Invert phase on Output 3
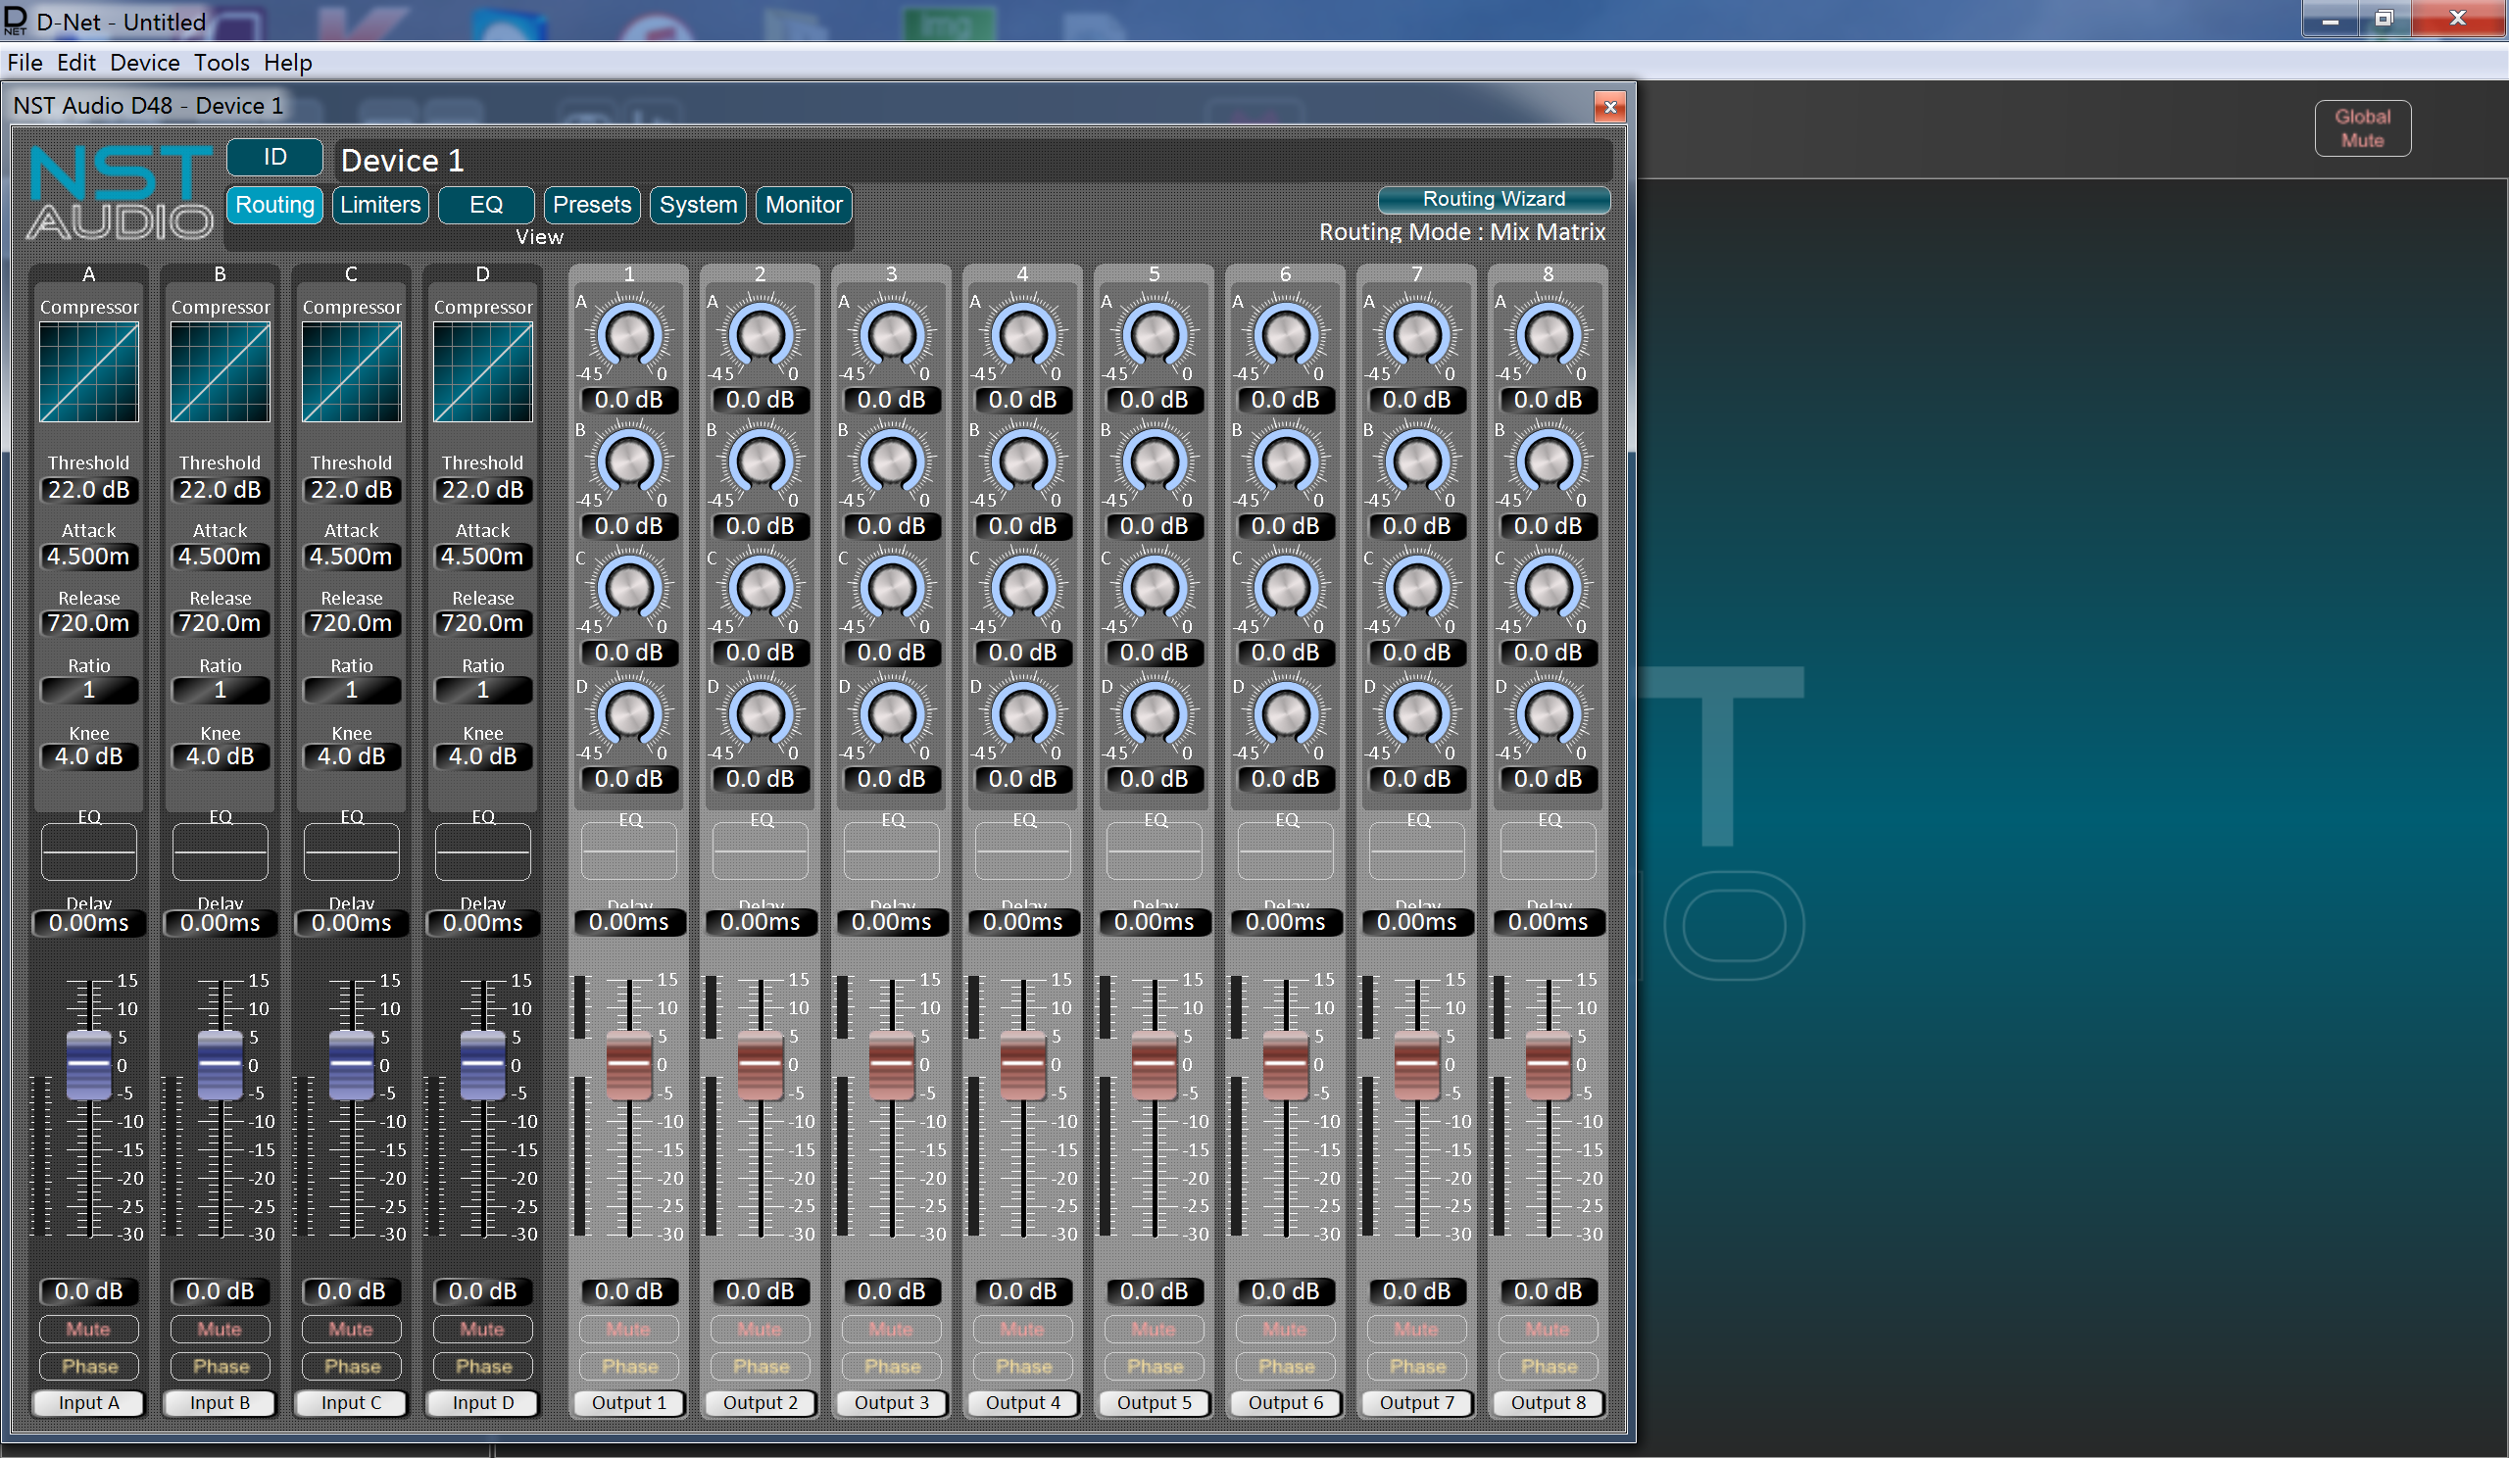This screenshot has height=1458, width=2509. [891, 1367]
